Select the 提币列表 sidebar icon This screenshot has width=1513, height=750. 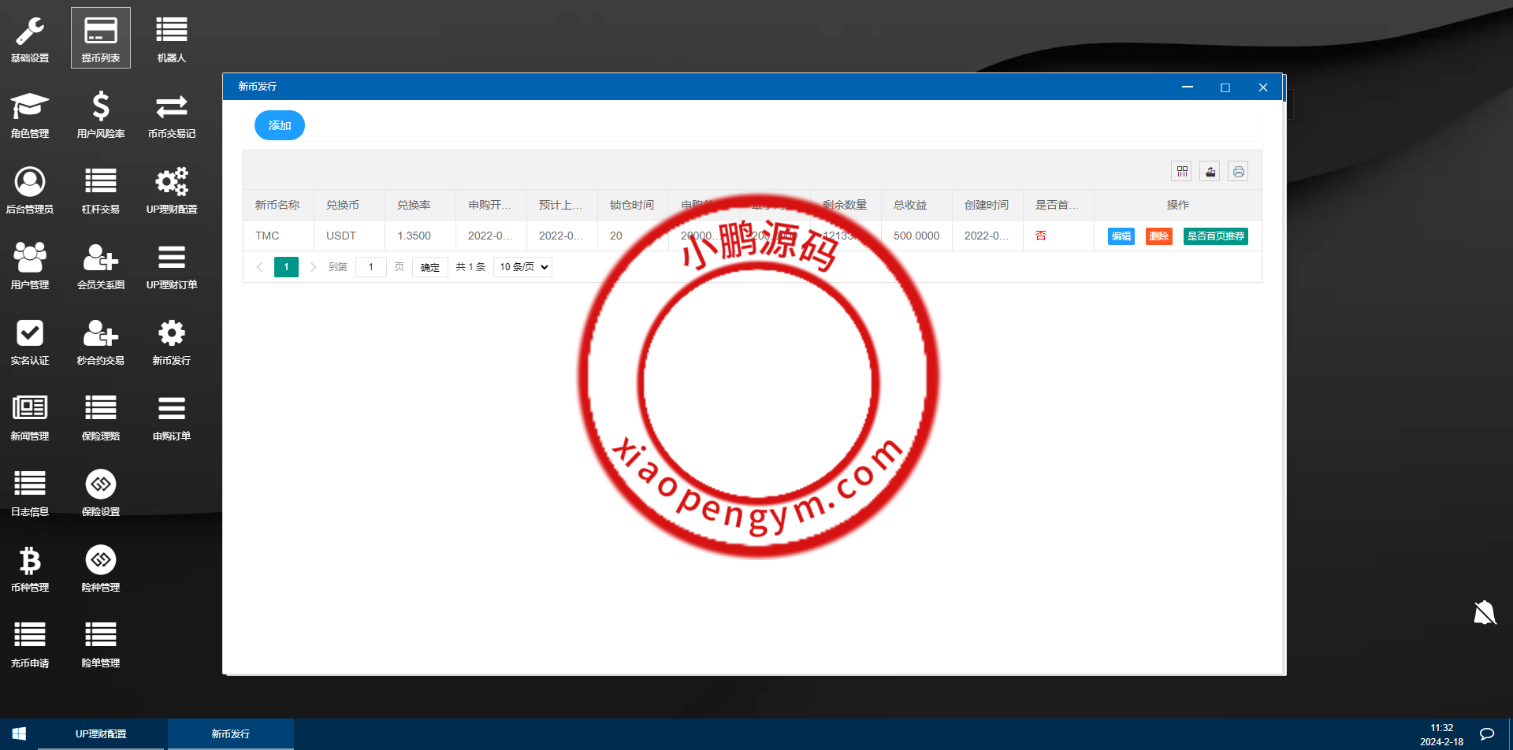[x=100, y=36]
